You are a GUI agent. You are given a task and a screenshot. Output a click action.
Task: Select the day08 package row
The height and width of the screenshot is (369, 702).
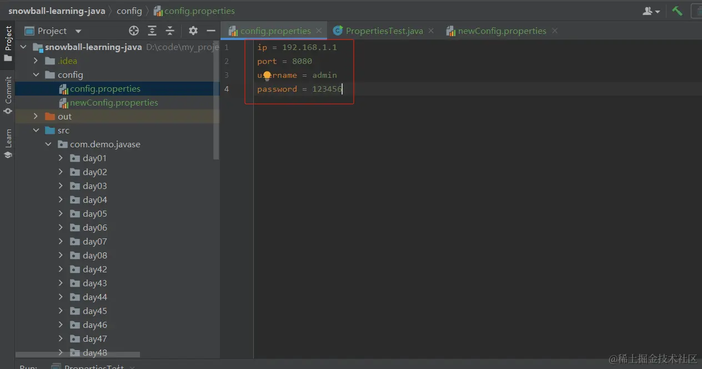coord(117,256)
